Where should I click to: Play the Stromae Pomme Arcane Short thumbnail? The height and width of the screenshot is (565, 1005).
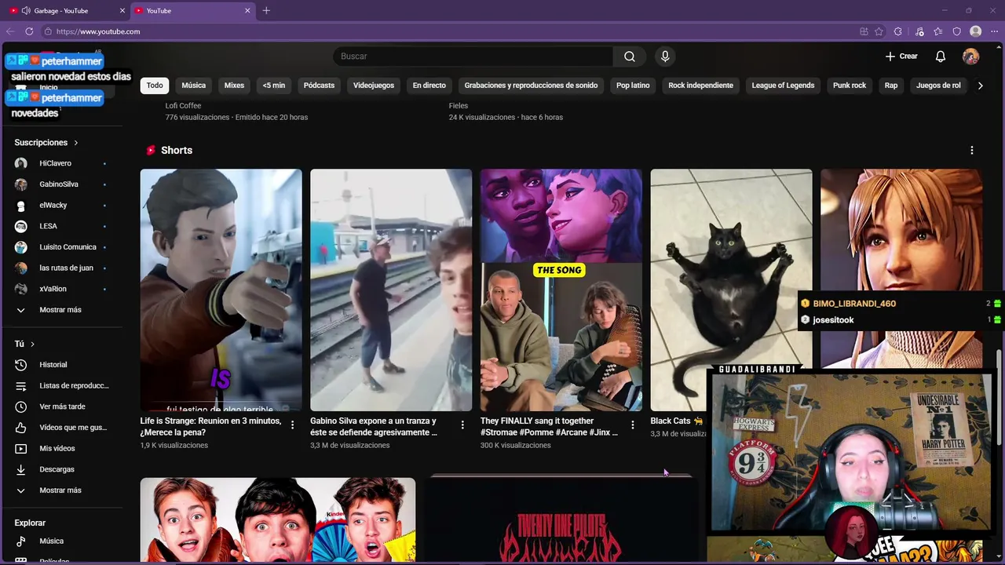[561, 290]
